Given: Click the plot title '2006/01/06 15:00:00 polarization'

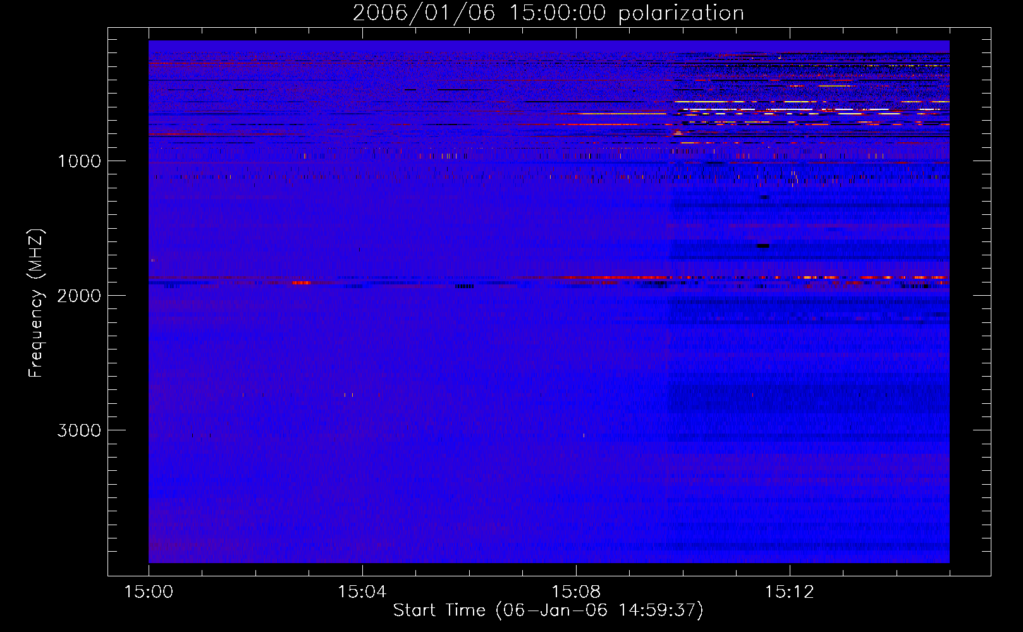Looking at the screenshot, I should 548,13.
